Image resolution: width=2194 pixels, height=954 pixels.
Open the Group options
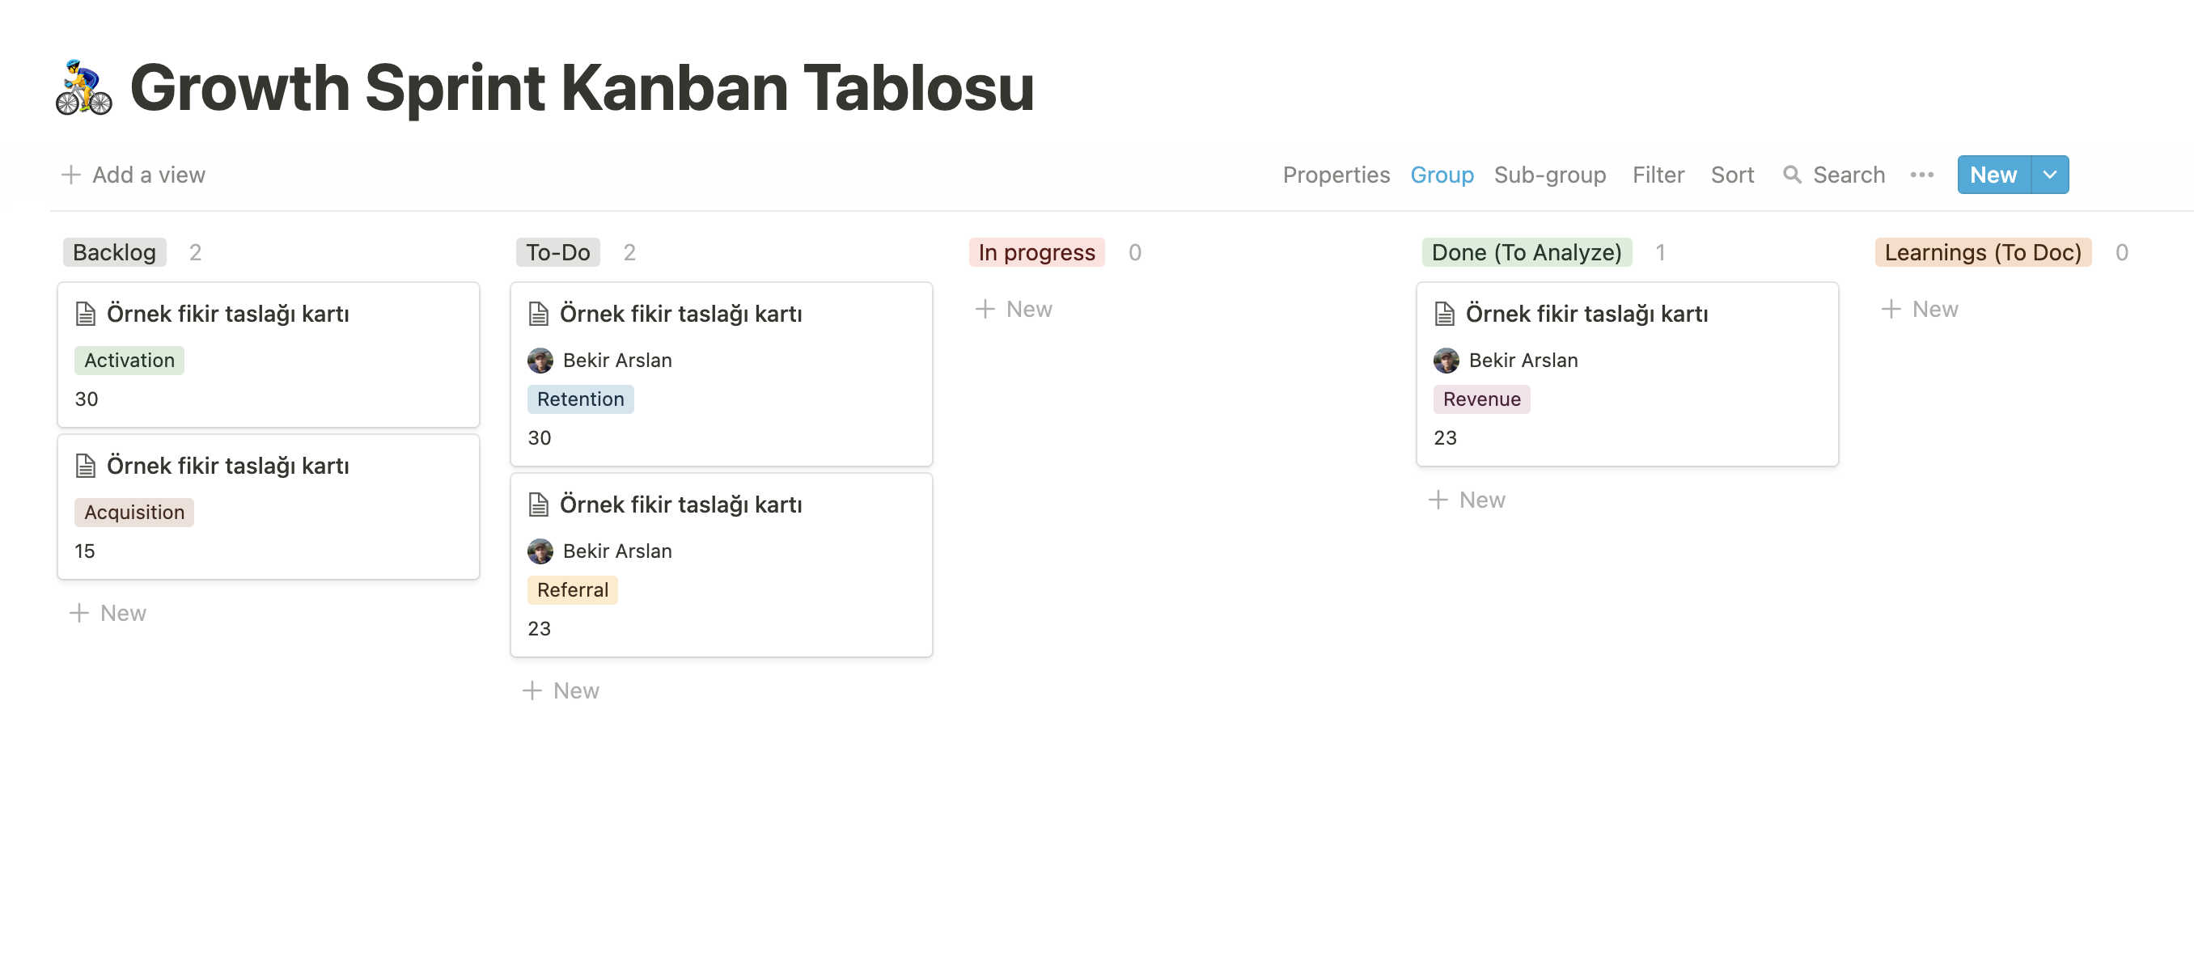[1441, 175]
